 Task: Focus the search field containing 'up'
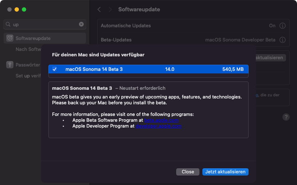tap(45, 24)
